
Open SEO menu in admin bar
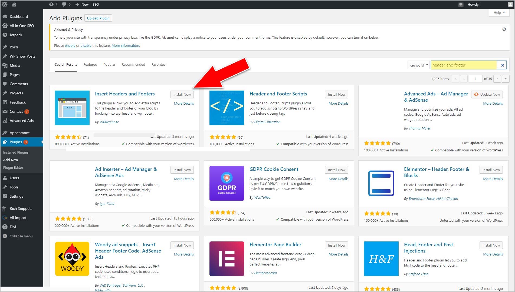click(96, 4)
